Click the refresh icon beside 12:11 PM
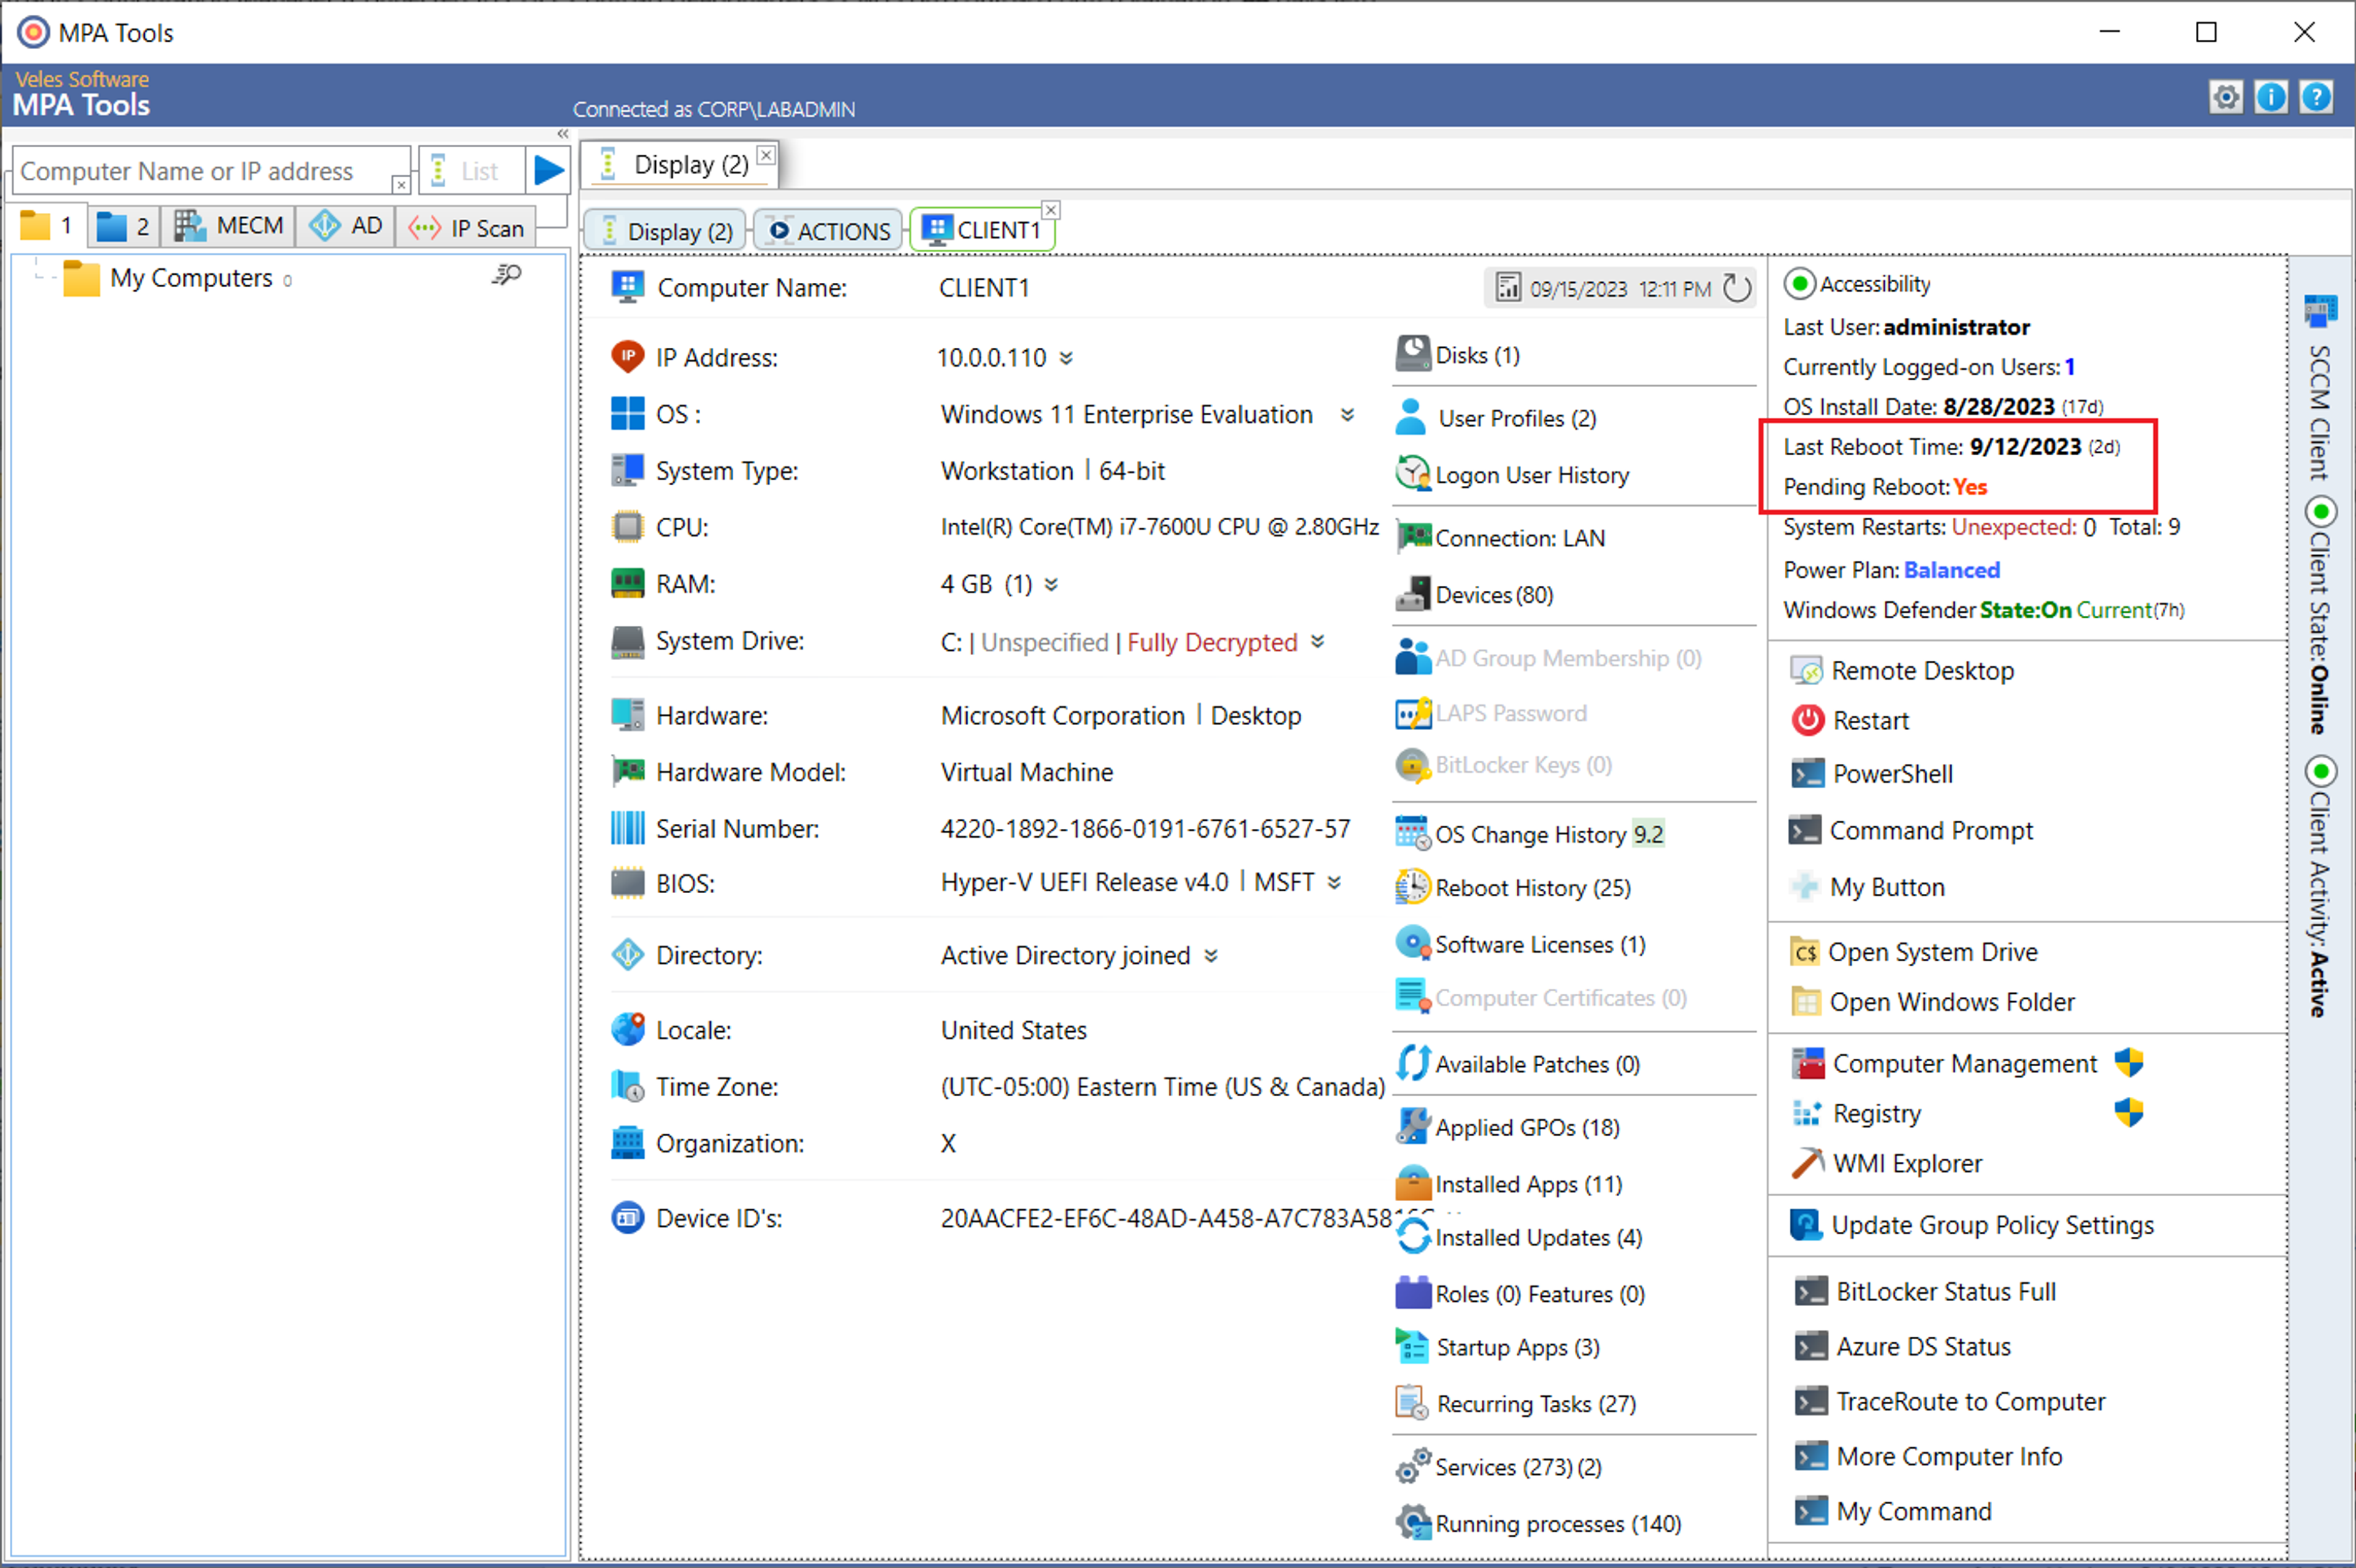 (1737, 288)
